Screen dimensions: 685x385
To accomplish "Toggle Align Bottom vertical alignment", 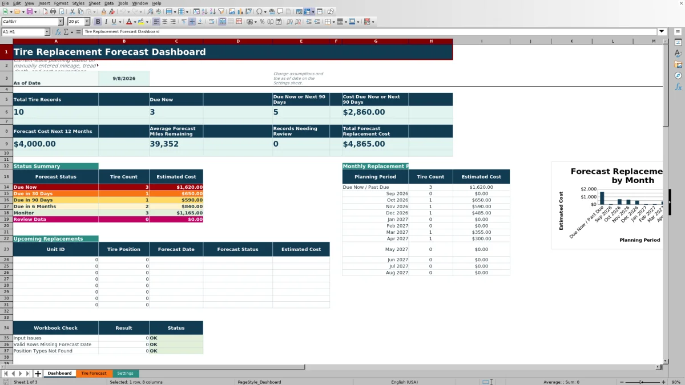I will (200, 22).
